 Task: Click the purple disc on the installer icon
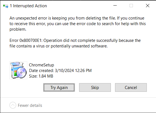click(x=22, y=72)
